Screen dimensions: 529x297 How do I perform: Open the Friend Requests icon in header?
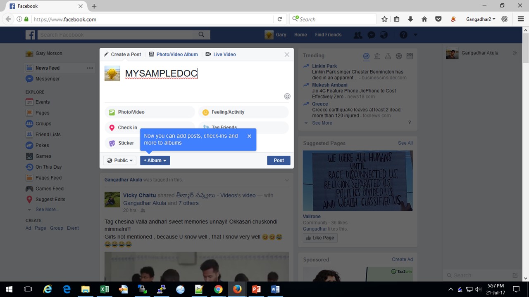(358, 35)
